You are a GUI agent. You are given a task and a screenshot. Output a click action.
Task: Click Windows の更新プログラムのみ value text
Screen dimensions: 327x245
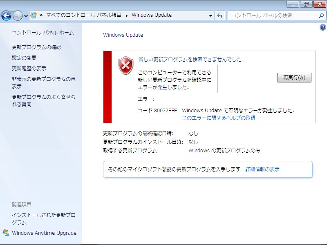[224, 150]
